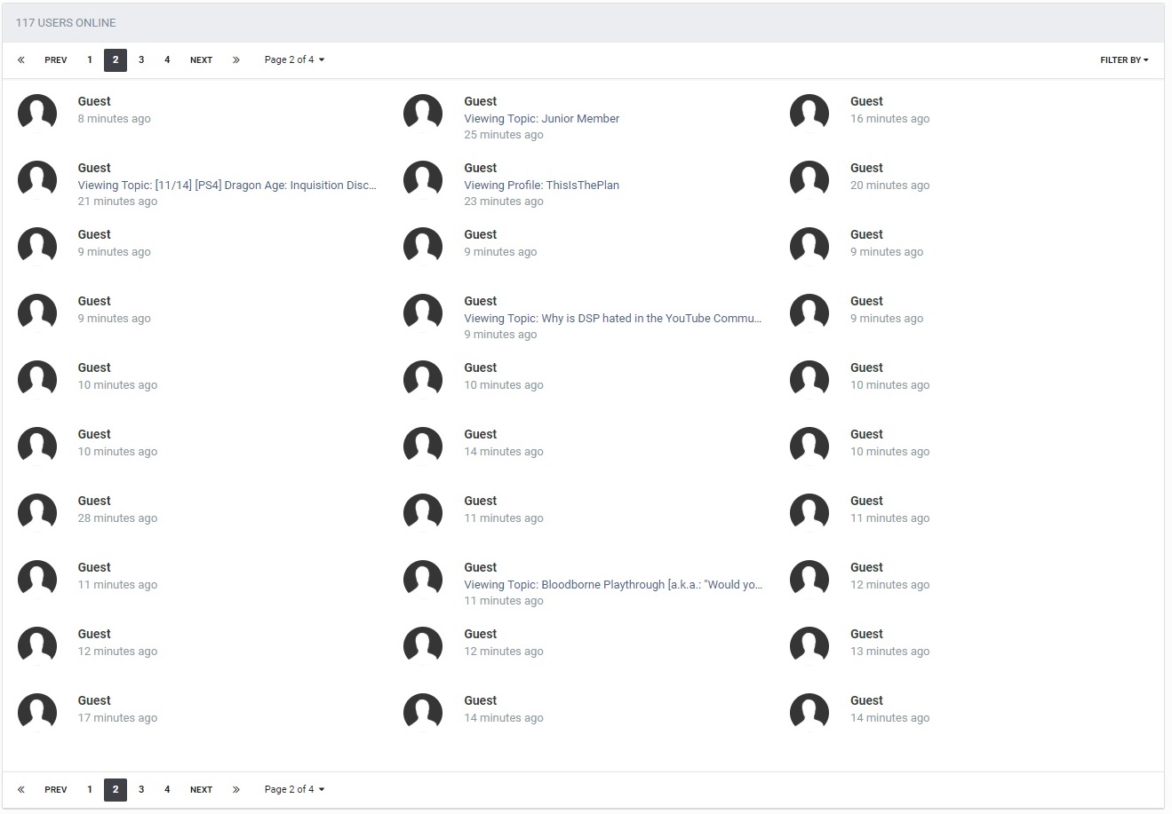Open avatar of Guest viewing Bloodborne Playthrough topic
This screenshot has height=814, width=1172.
[x=423, y=580]
